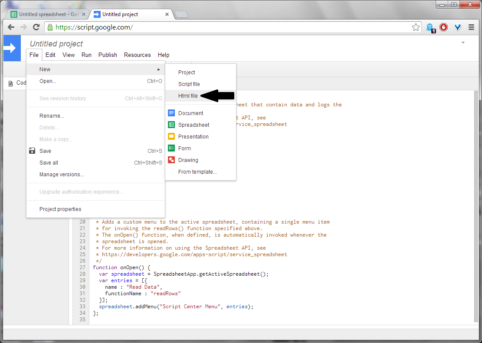Click the Save disk icon beside Save

(x=32, y=151)
